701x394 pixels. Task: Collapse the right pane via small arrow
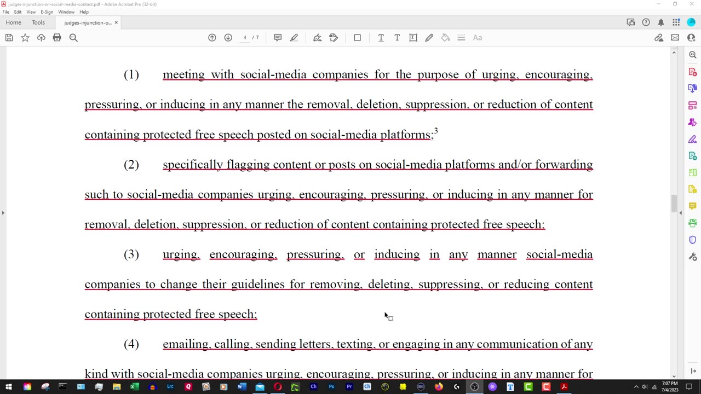pyautogui.click(x=681, y=212)
